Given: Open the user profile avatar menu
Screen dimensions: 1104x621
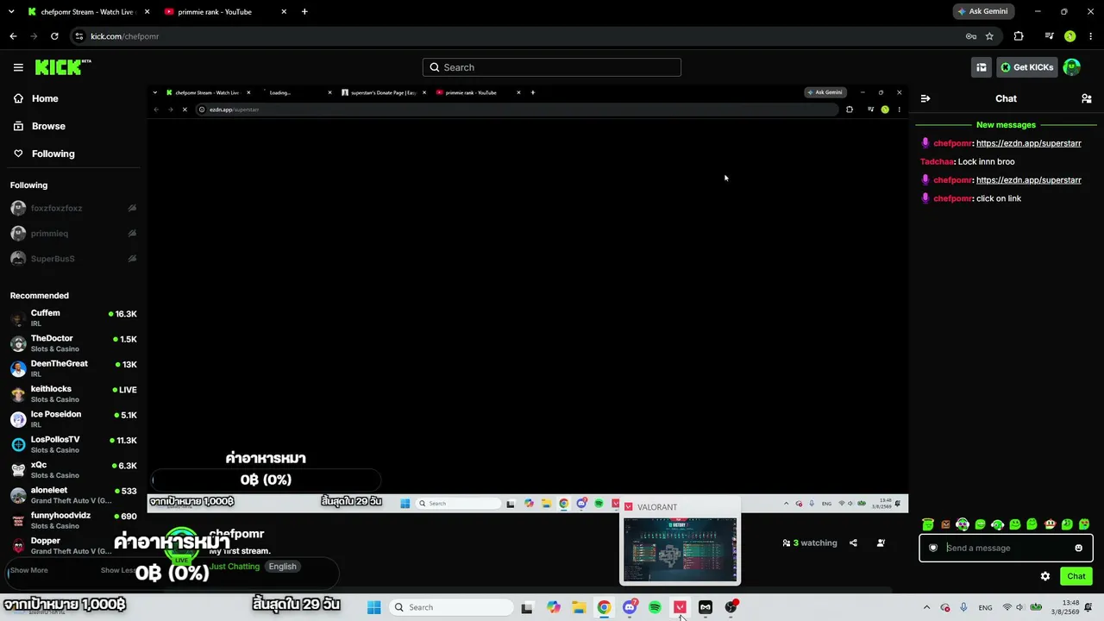Looking at the screenshot, I should 1072,67.
